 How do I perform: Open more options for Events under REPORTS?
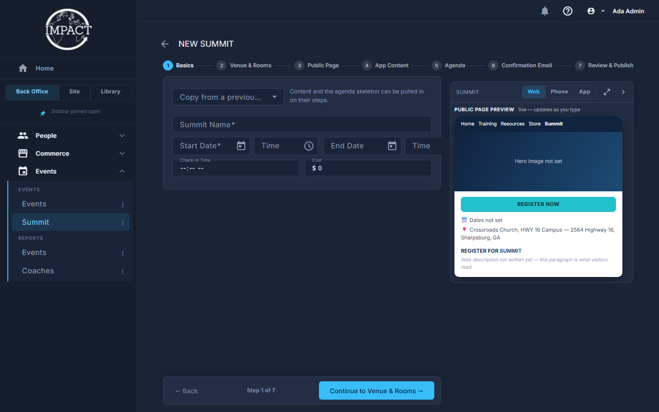pyautogui.click(x=123, y=253)
